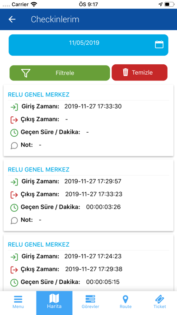Click the Filtrele button
177x315 pixels.
[x=60, y=73]
